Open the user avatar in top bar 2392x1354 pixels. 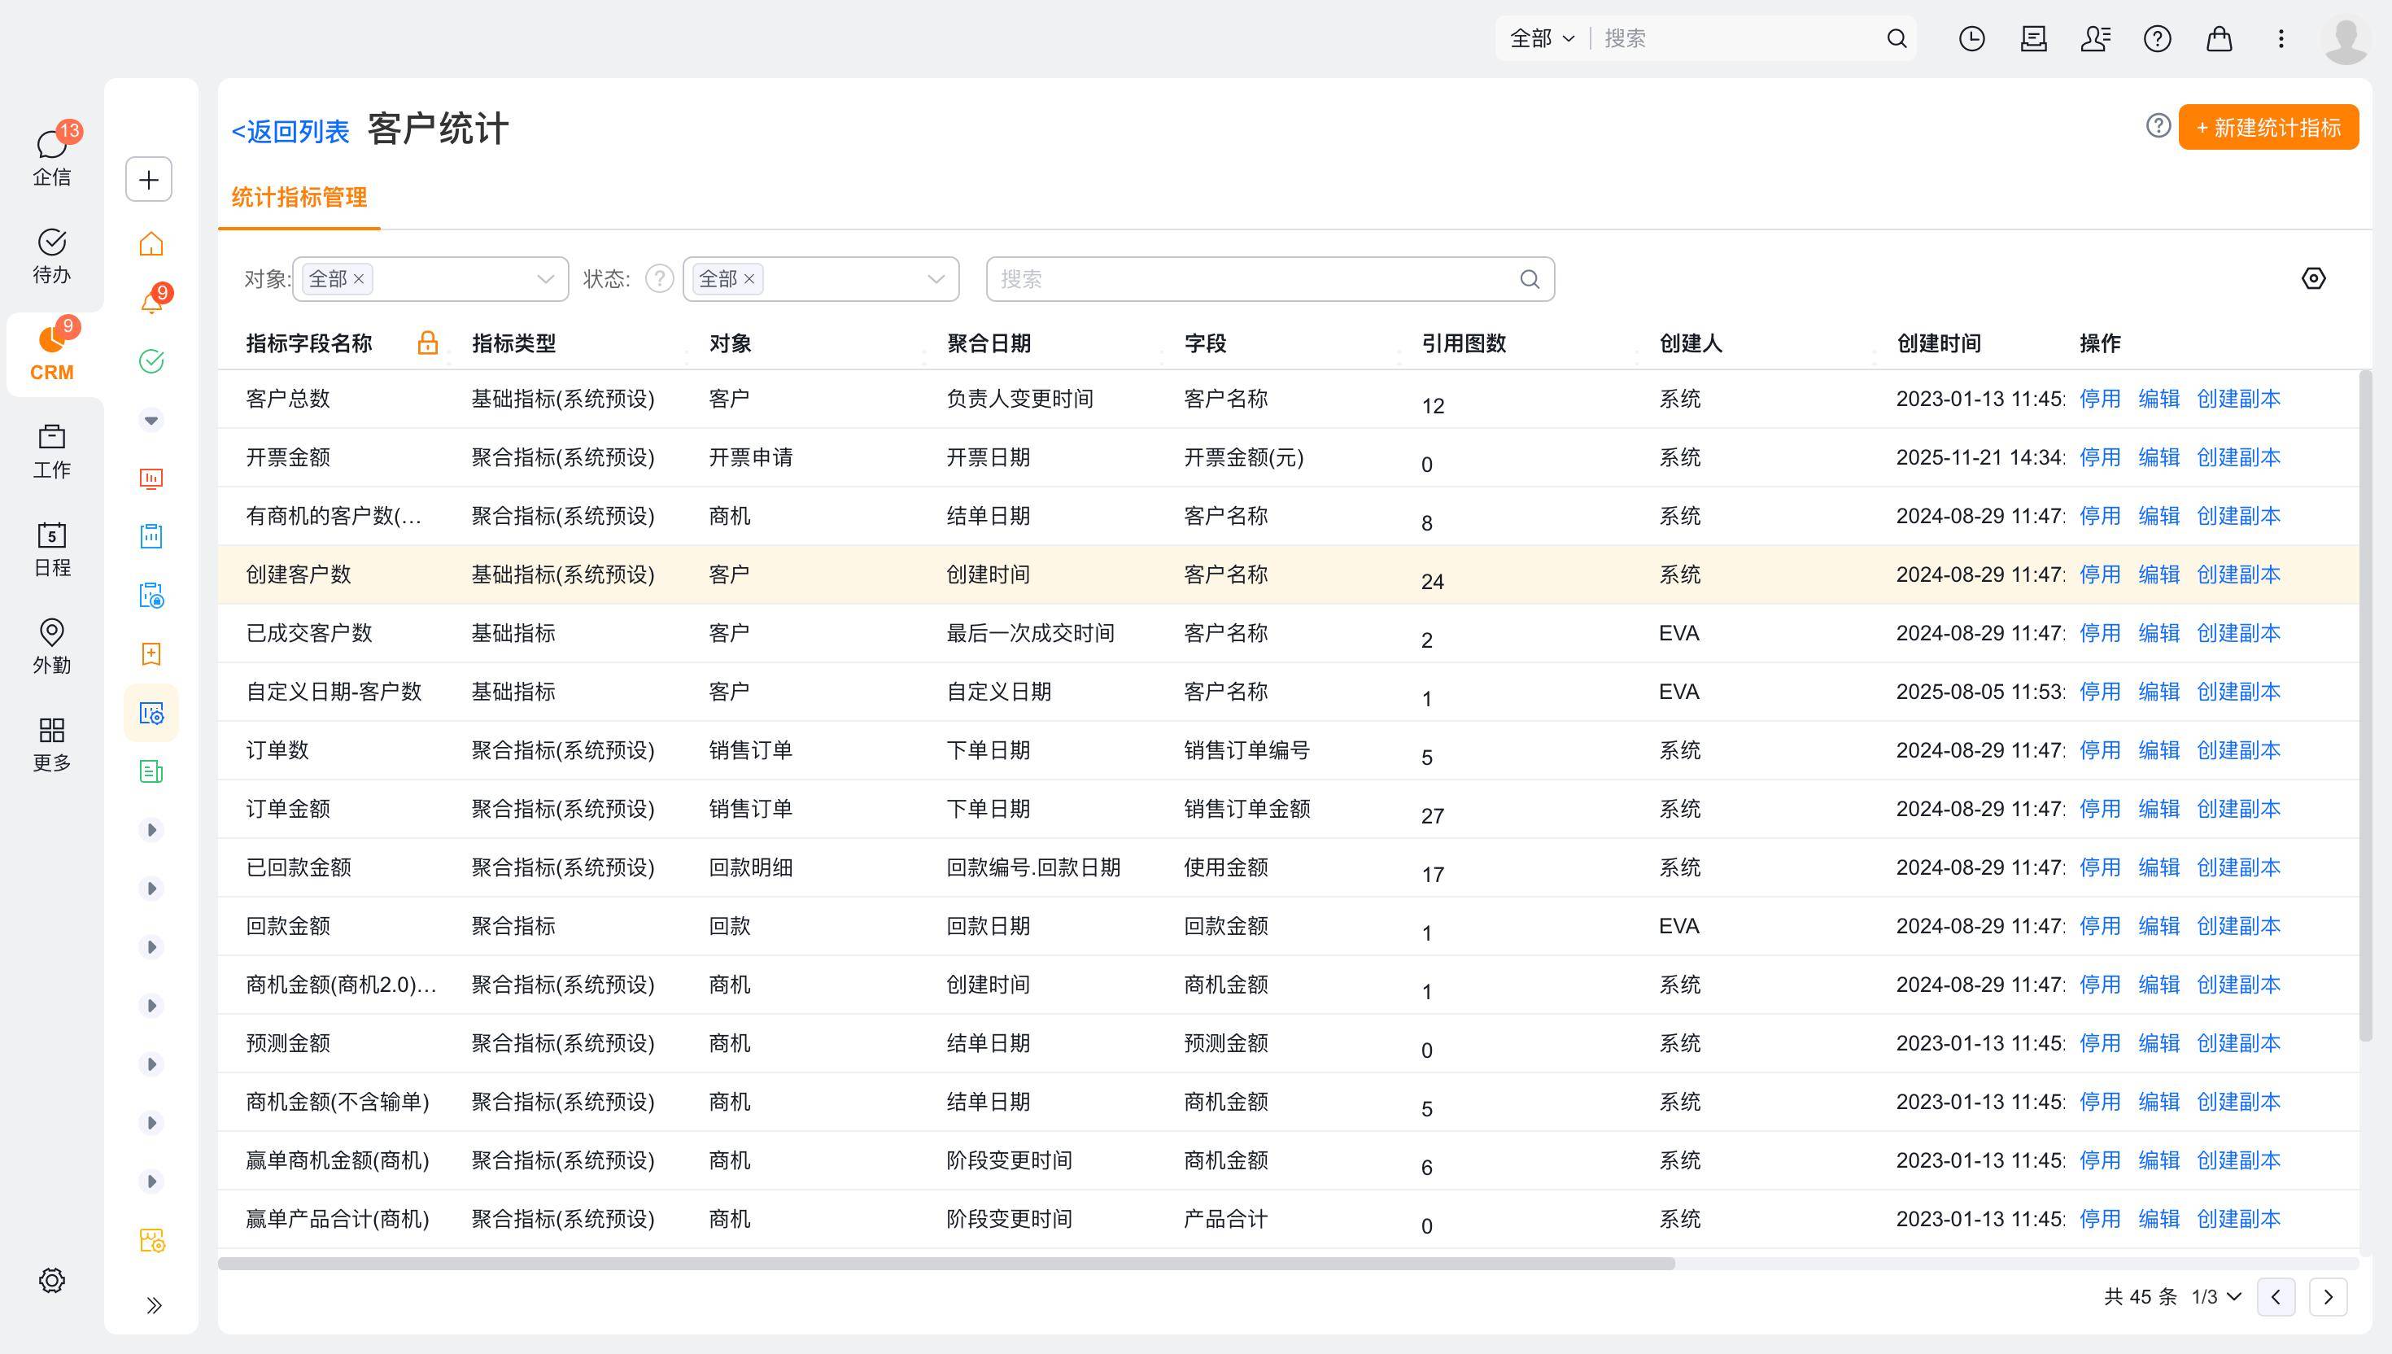pyautogui.click(x=2346, y=40)
